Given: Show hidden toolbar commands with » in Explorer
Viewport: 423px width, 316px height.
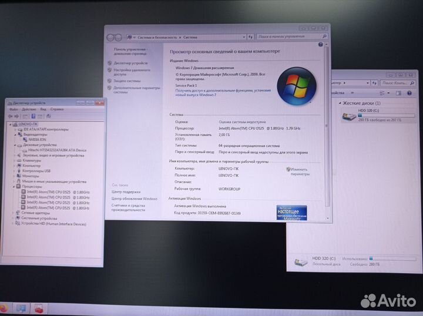Looking at the screenshot, I should [x=352, y=93].
